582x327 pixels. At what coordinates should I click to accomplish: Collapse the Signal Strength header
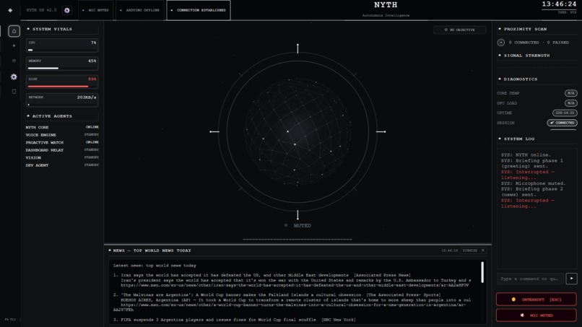point(537,56)
